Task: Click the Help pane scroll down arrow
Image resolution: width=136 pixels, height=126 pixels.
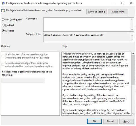Action: pos(133,114)
